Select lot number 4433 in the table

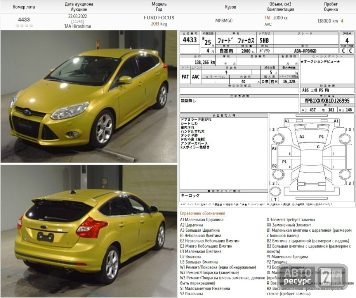24,20
